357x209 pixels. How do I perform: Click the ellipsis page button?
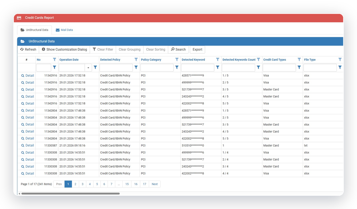point(119,184)
